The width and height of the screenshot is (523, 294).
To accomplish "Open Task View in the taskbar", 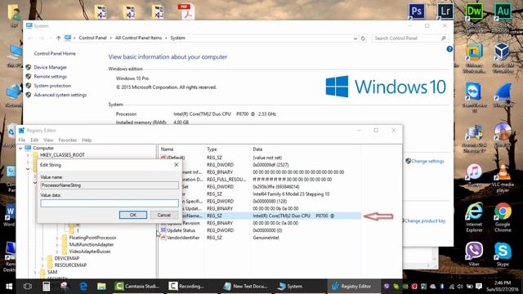I will point(28,287).
